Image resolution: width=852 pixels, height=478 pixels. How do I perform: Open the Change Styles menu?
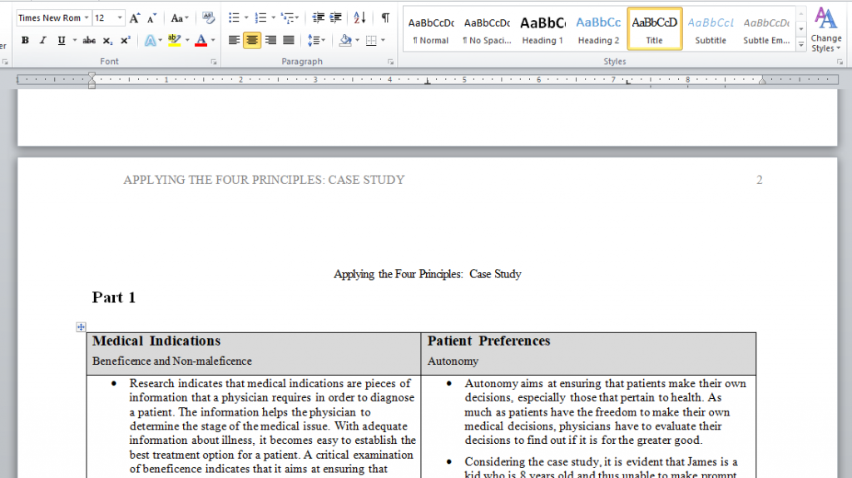pos(825,30)
